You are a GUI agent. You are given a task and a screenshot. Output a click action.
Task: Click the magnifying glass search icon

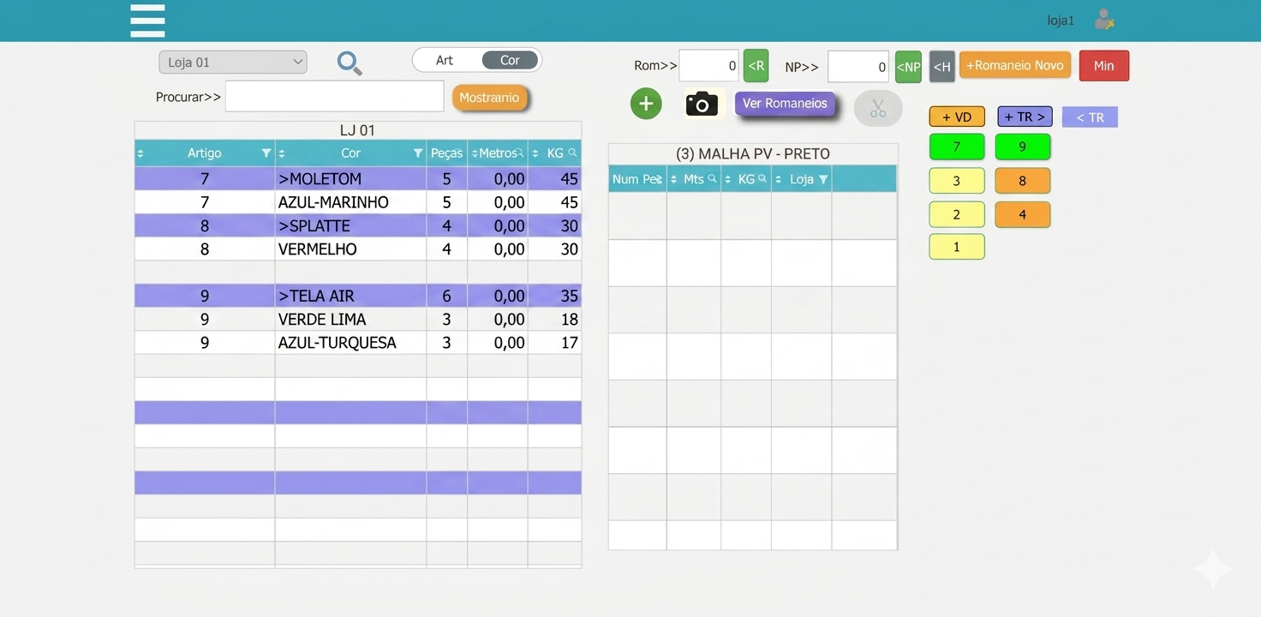[x=349, y=63]
